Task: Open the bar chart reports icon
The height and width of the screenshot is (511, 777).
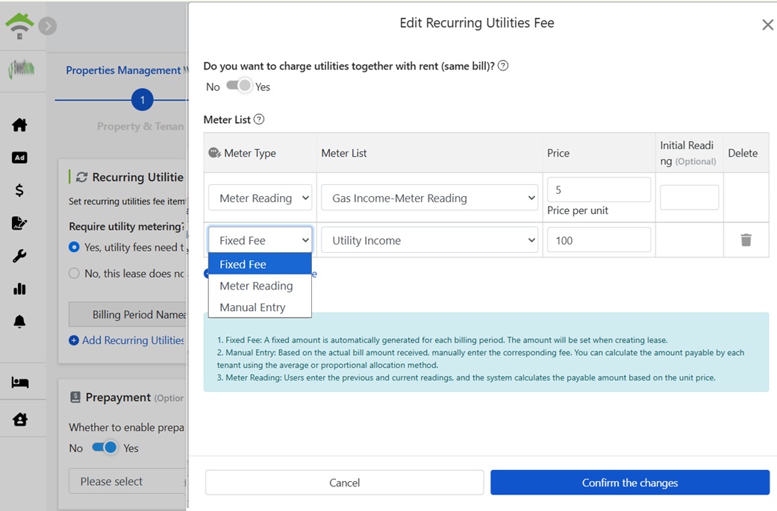Action: (19, 289)
